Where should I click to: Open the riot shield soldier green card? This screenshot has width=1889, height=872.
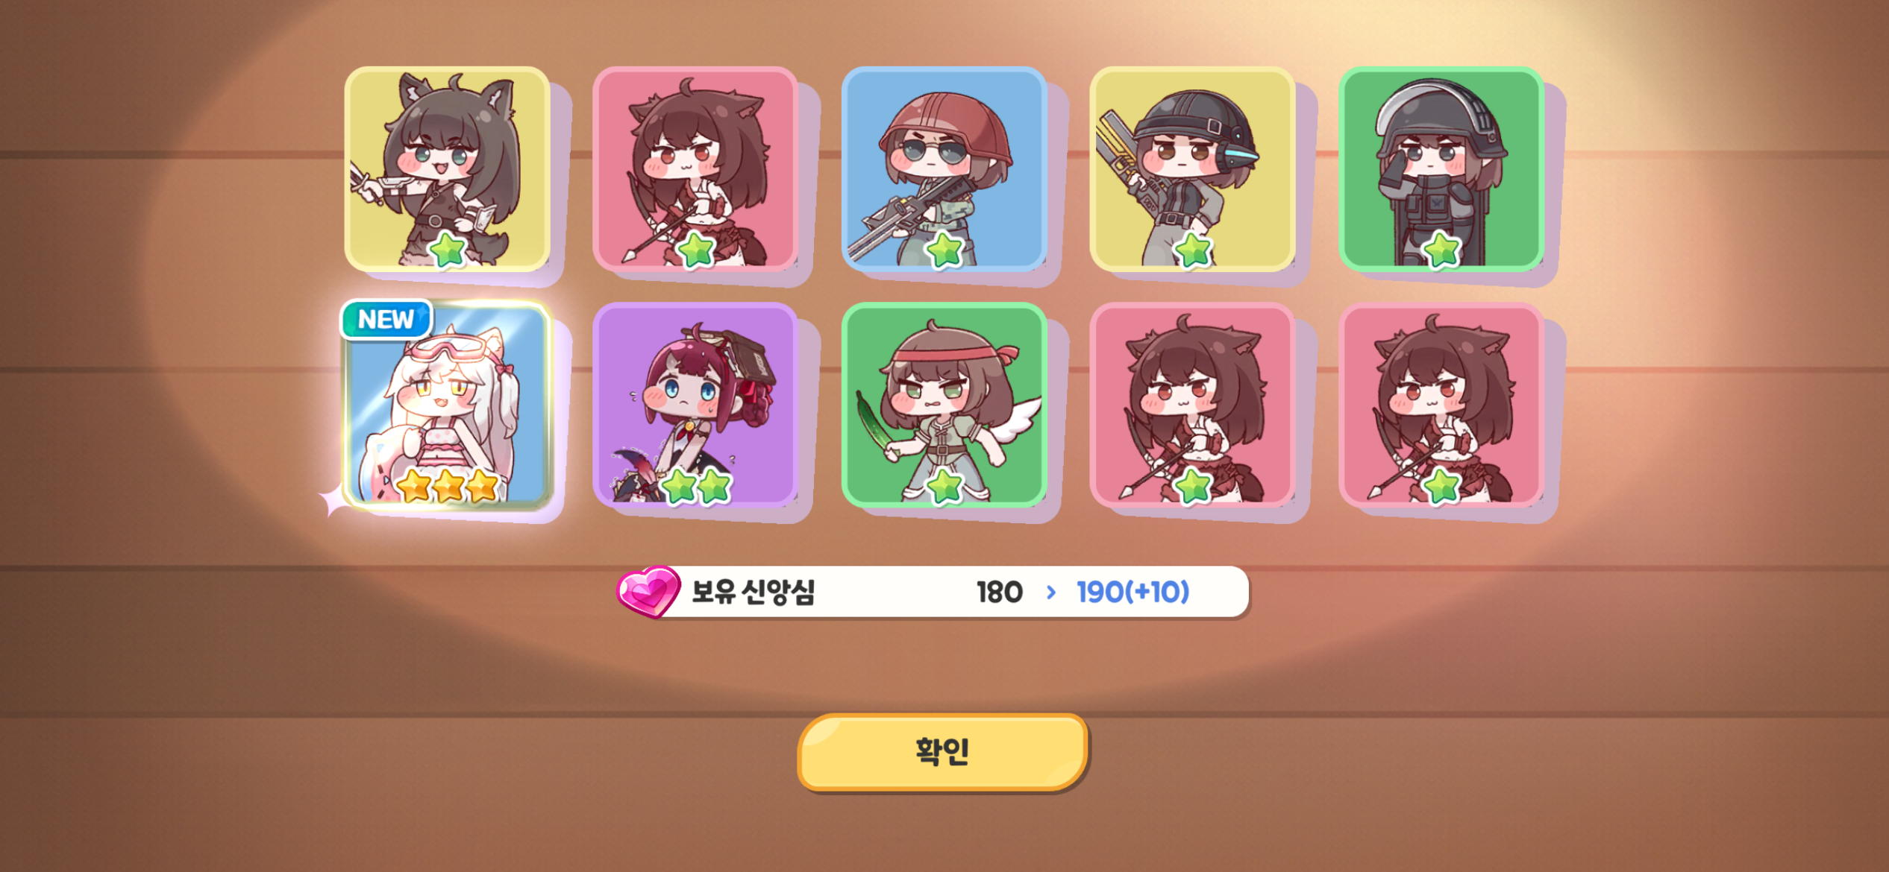click(1441, 169)
